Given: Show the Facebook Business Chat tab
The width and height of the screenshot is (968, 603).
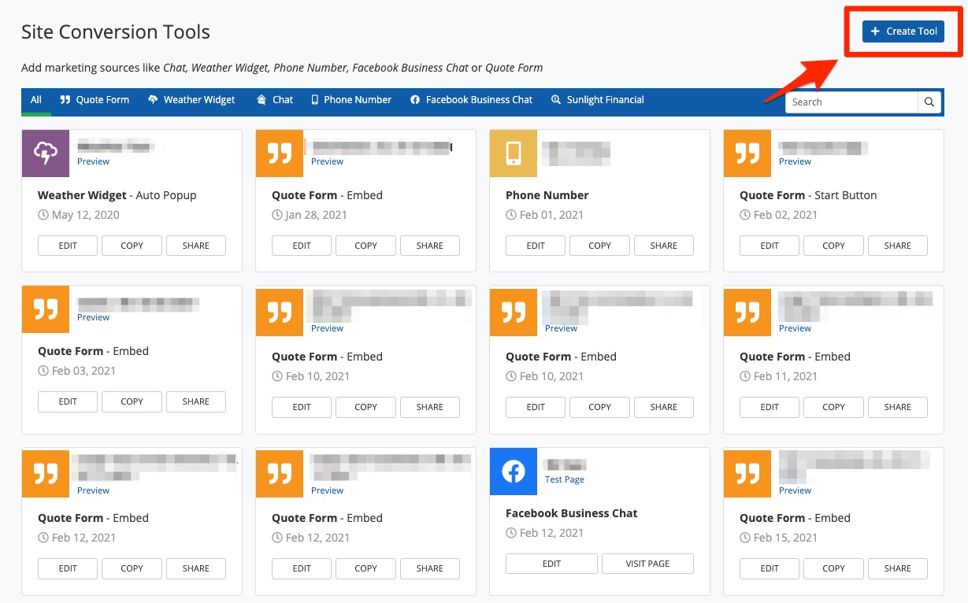Looking at the screenshot, I should (471, 100).
